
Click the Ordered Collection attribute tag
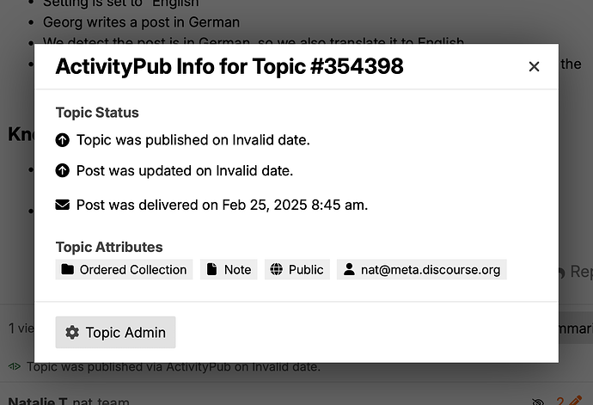click(124, 269)
